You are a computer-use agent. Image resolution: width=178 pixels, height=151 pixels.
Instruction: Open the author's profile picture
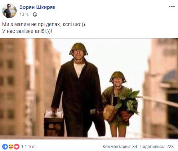coord(9,11)
